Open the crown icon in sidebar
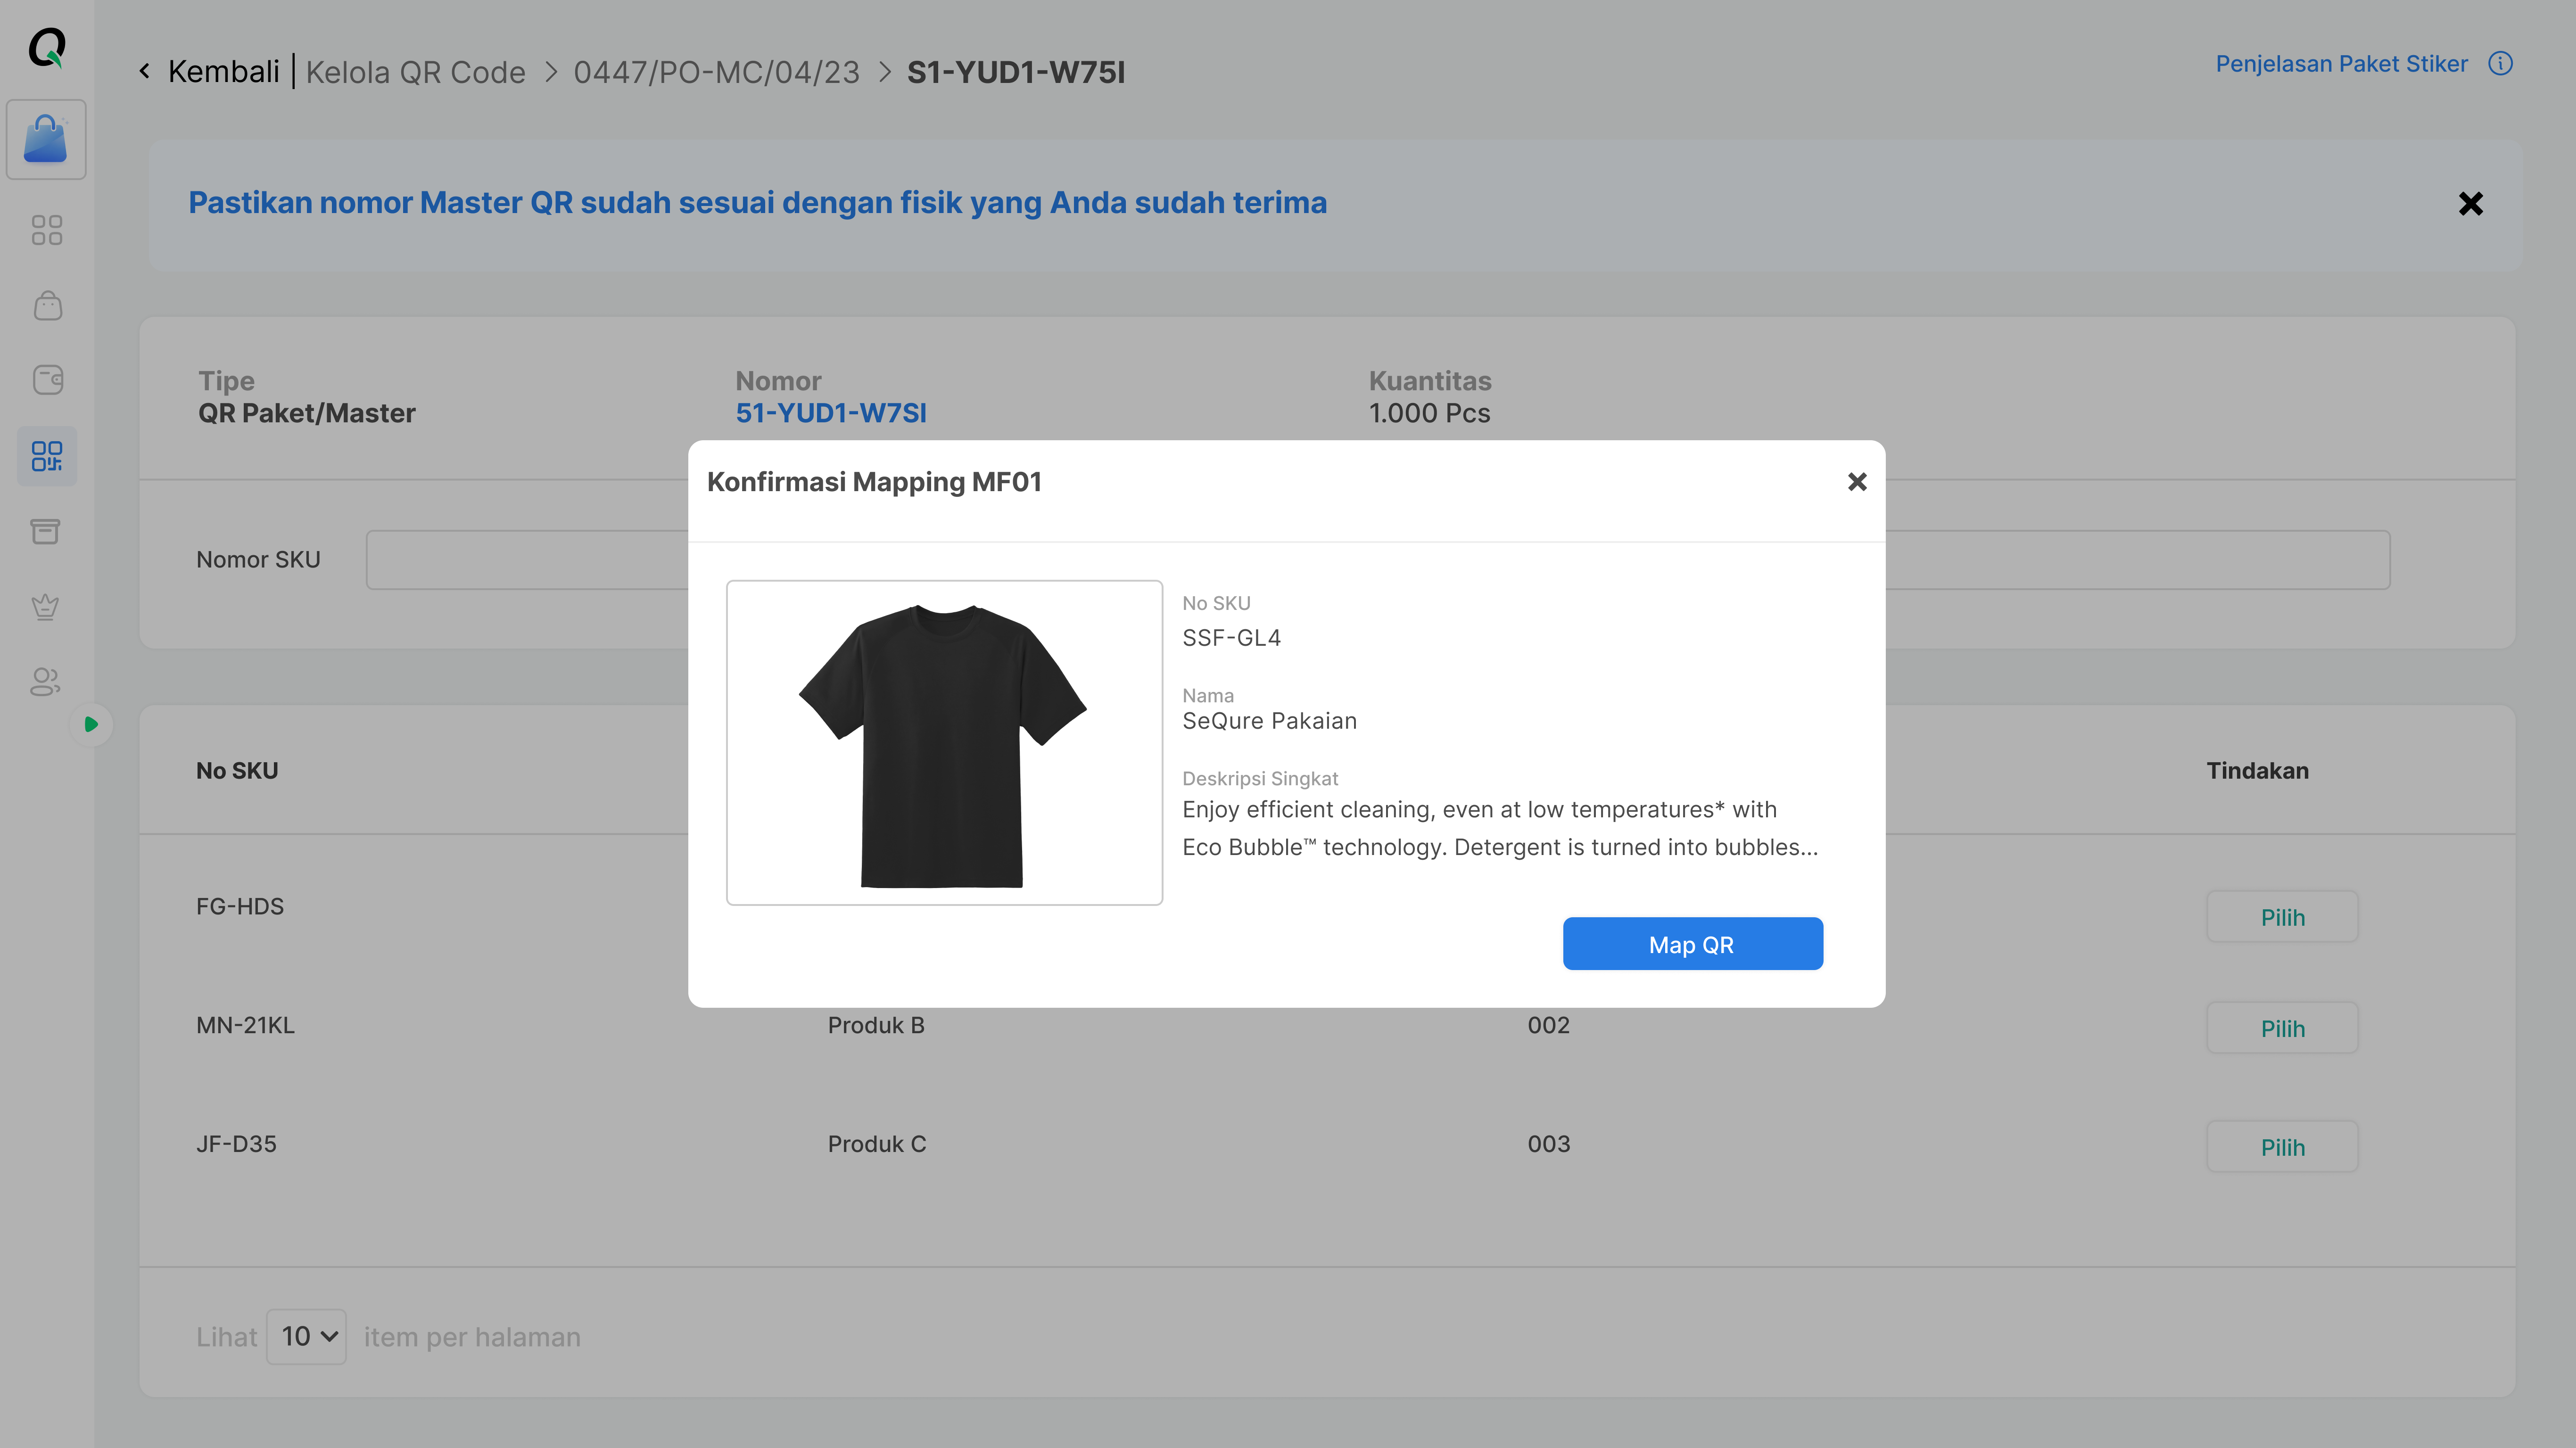The width and height of the screenshot is (2576, 1448). (x=45, y=606)
